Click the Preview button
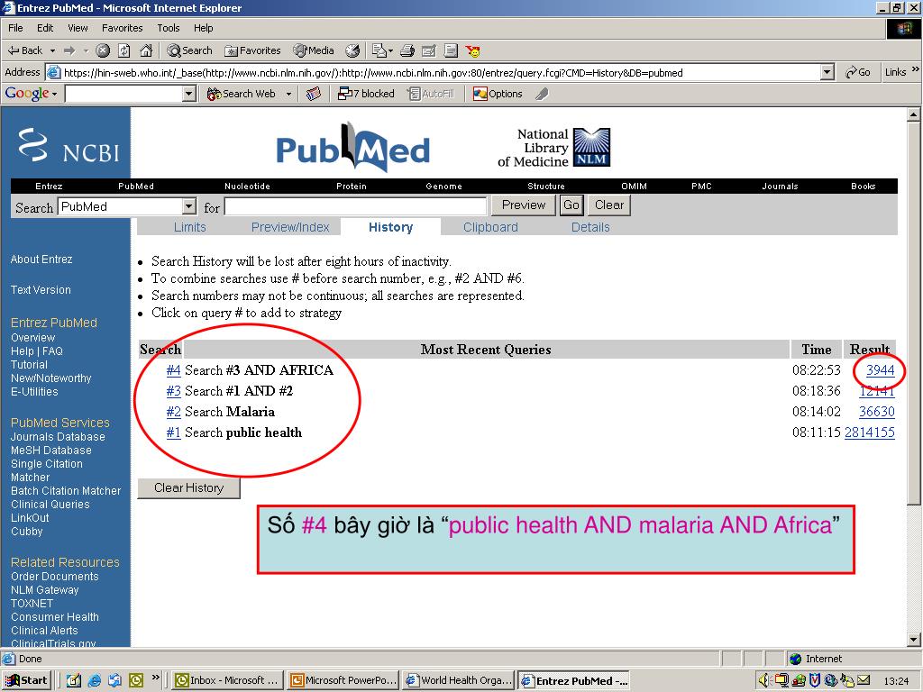Image resolution: width=923 pixels, height=692 pixels. click(524, 205)
